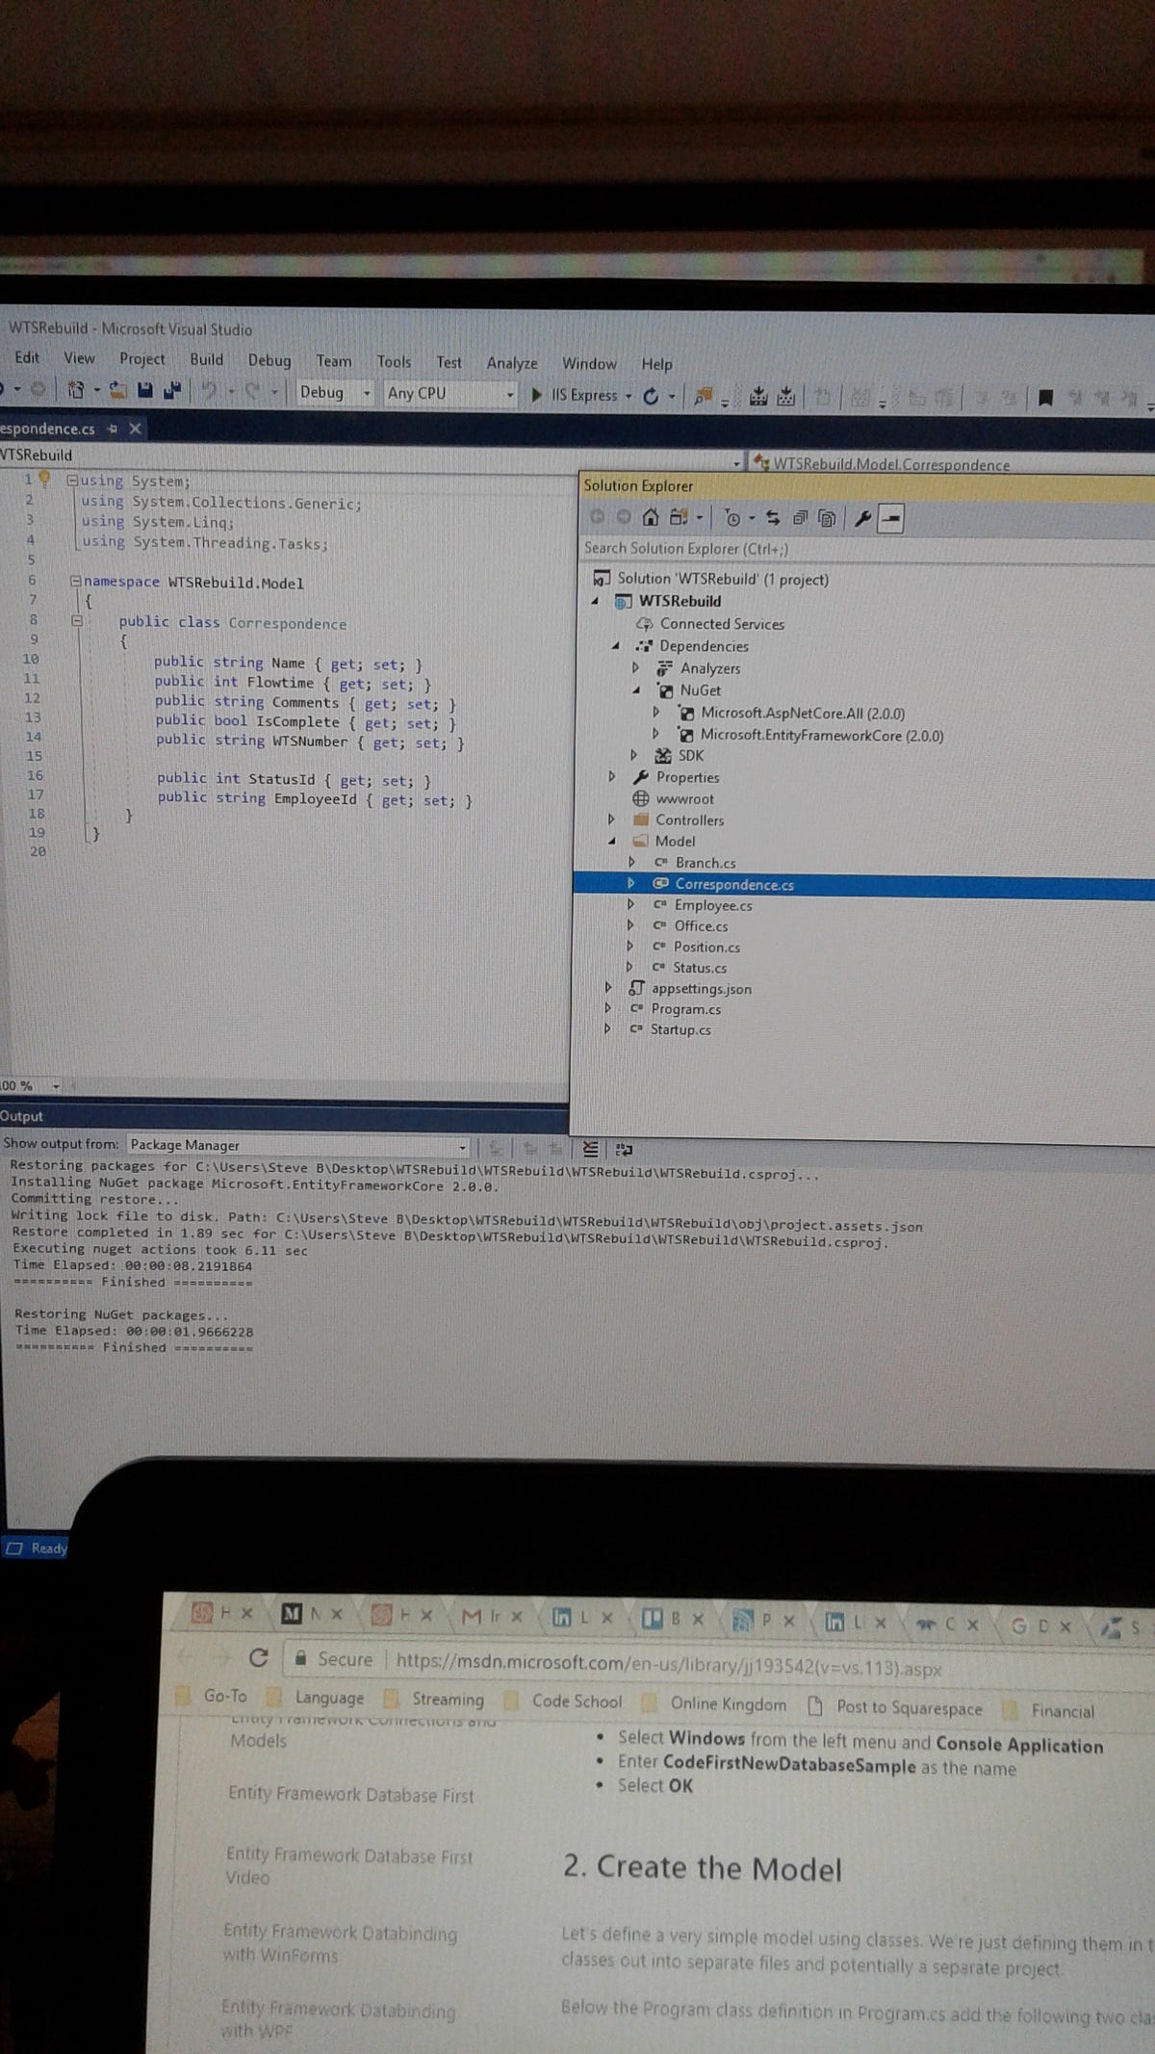Screen dimensions: 1155x2054
Task: Toggle Preview Selected Items in Solution Explorer
Action: (890, 519)
